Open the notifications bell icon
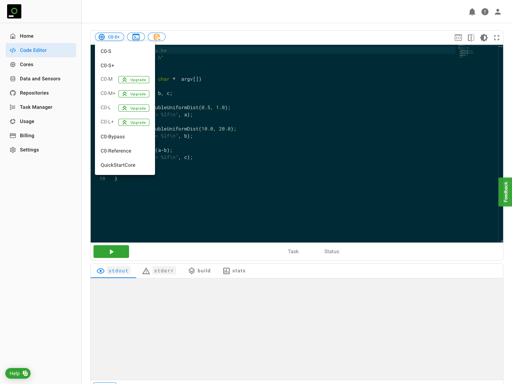 point(472,12)
